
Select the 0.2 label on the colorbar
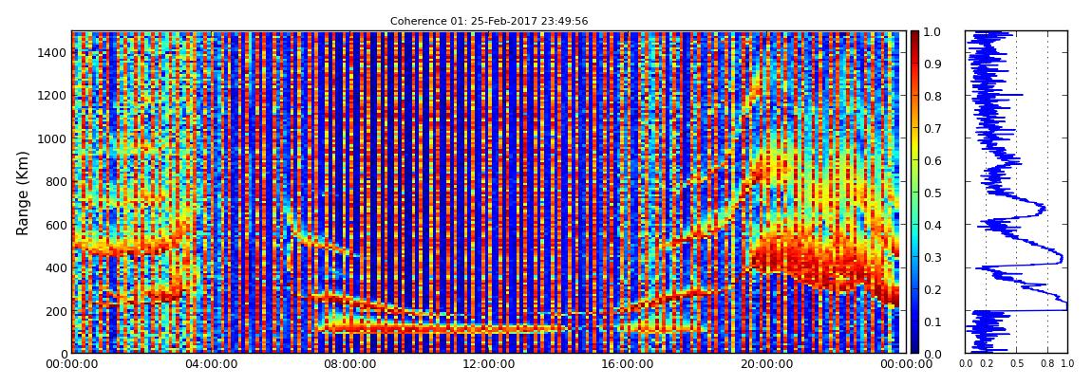point(933,290)
